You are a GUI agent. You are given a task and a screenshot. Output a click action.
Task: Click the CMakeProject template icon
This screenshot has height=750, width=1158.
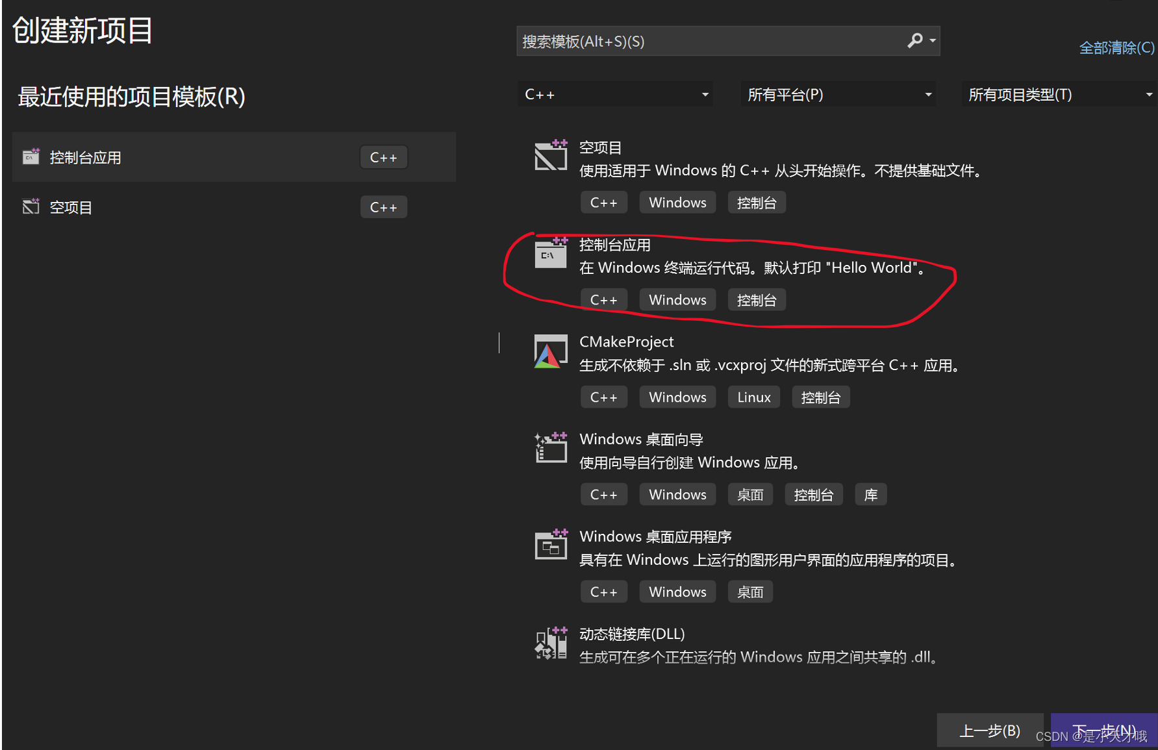click(550, 351)
